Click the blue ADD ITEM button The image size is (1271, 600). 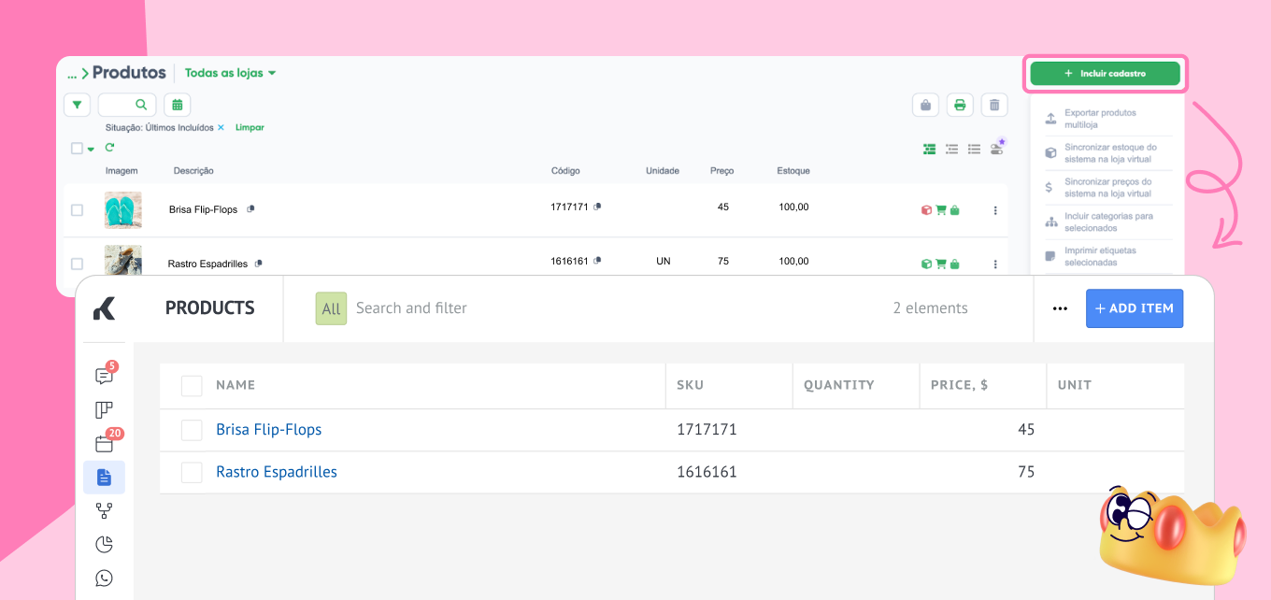[x=1134, y=308]
